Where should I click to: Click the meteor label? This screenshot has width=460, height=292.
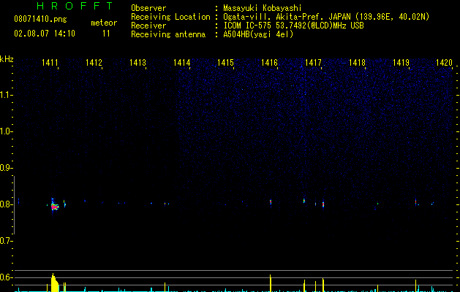pyautogui.click(x=104, y=23)
